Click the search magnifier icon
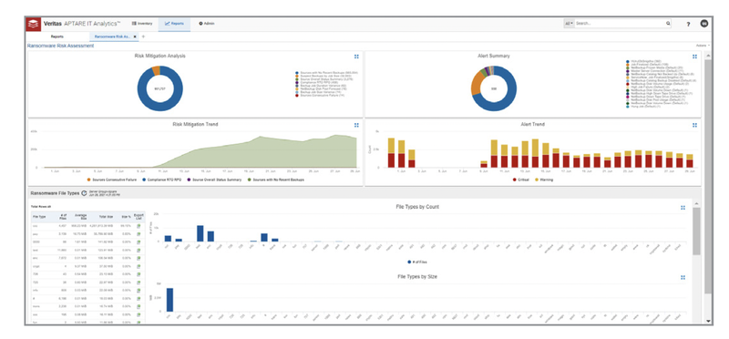Screen dimensions: 729x339 coord(668,24)
